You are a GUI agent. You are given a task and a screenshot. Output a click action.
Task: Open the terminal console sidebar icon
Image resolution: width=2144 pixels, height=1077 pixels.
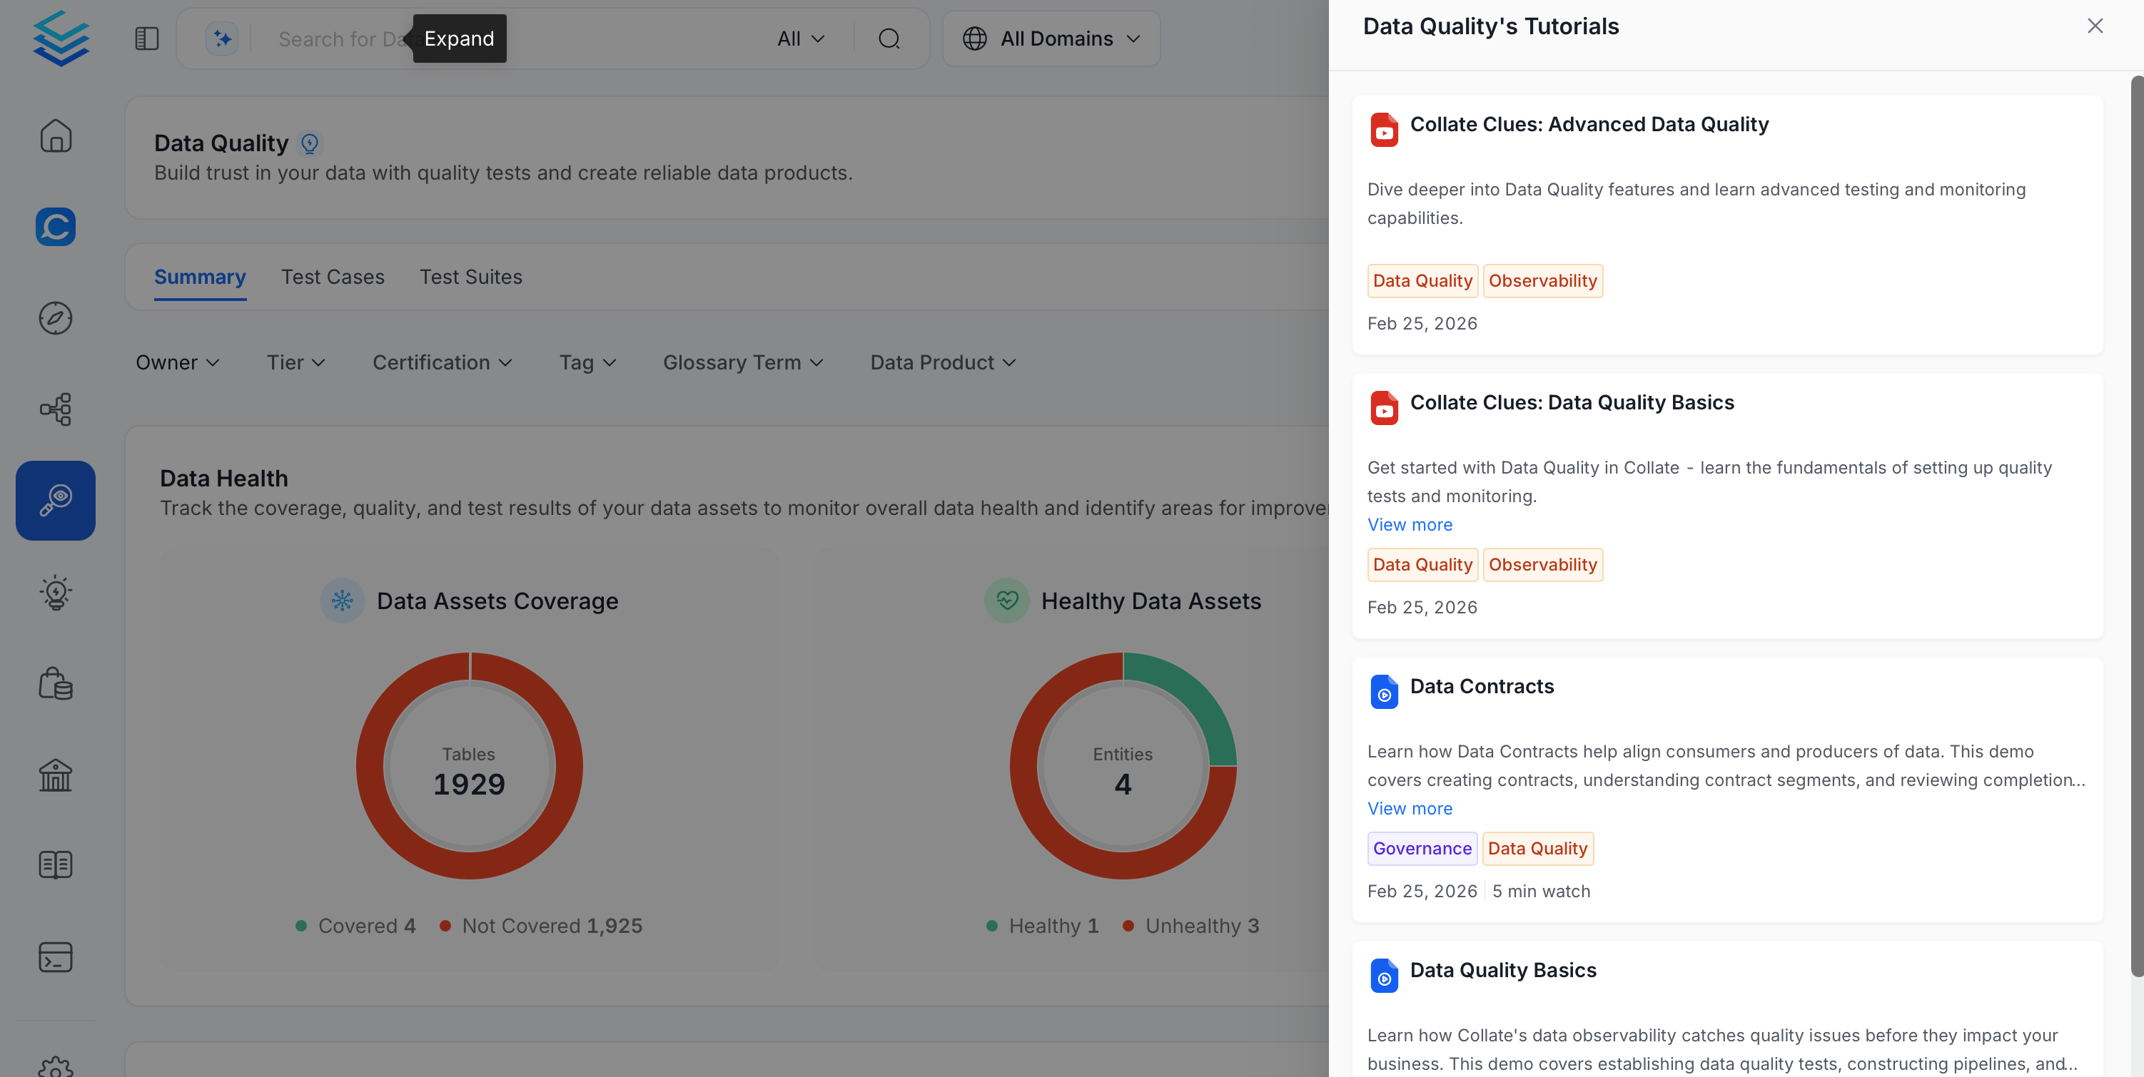(56, 956)
